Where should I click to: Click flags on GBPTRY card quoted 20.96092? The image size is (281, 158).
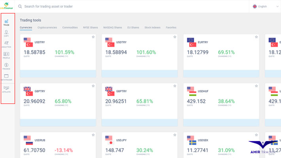coord(28,91)
